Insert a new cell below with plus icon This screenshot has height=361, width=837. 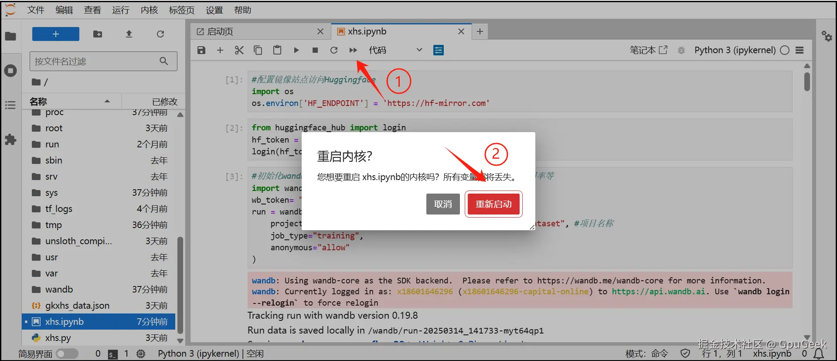tap(220, 50)
